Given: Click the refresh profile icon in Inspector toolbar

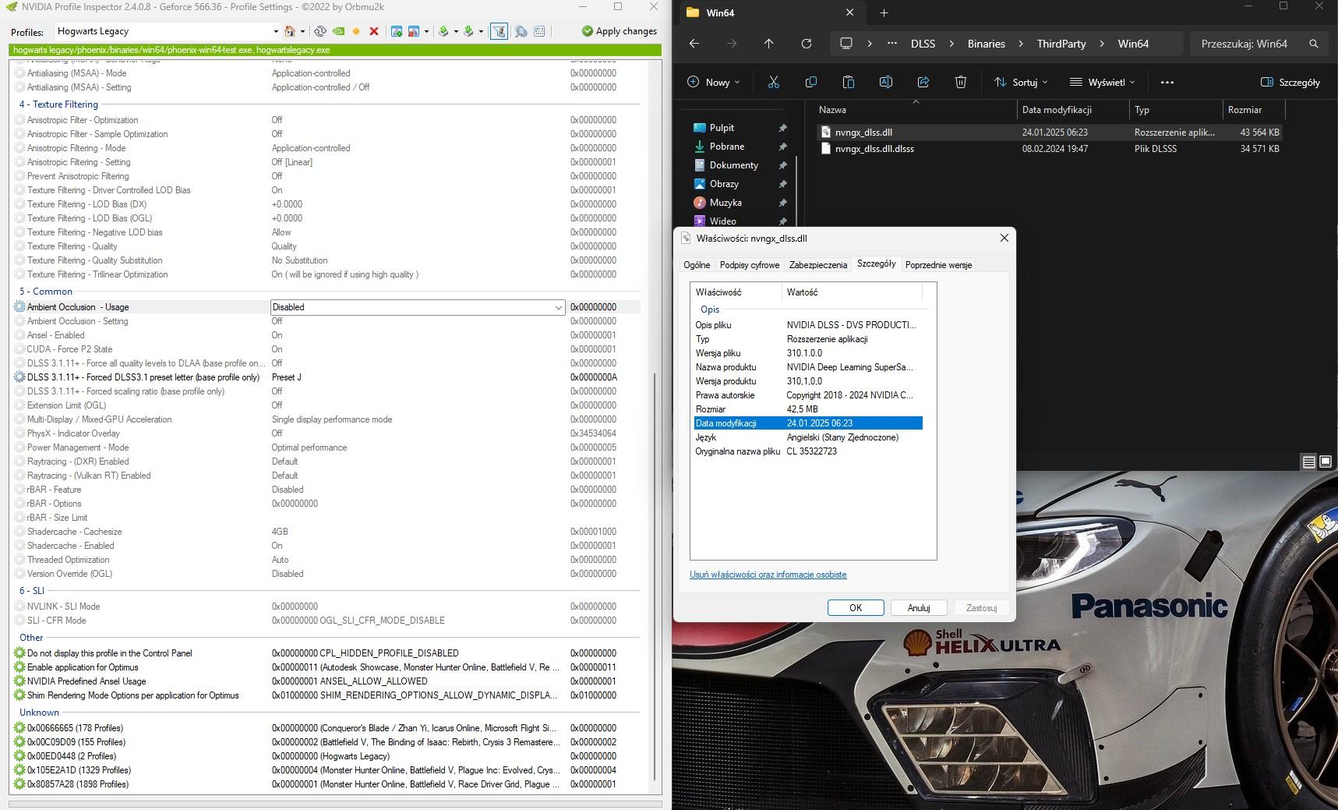Looking at the screenshot, I should click(x=319, y=31).
